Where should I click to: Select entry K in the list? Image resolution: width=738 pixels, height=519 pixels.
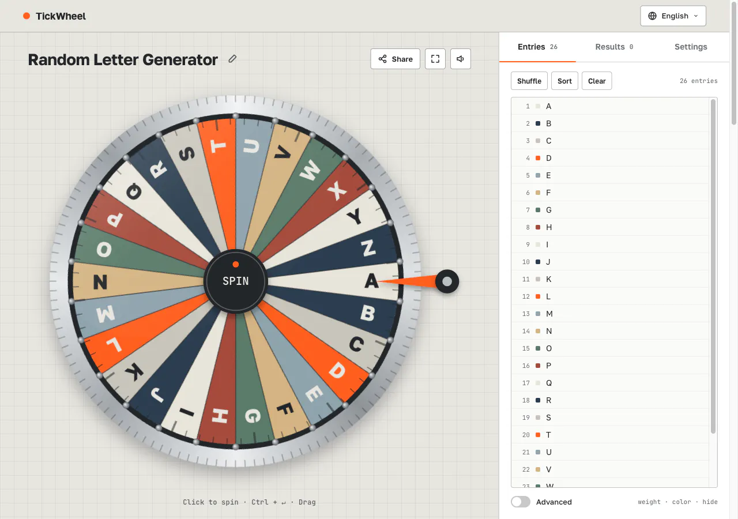[x=610, y=279]
